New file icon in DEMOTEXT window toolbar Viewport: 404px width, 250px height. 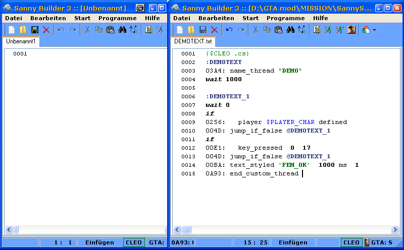[x=180, y=30]
